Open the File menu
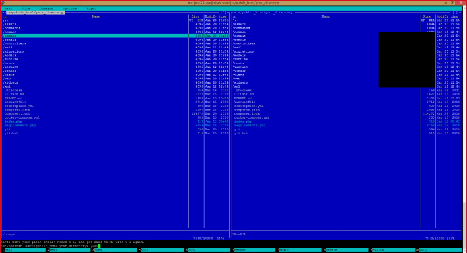Screen dimensions: 467x253 pyautogui.click(x=26, y=8)
